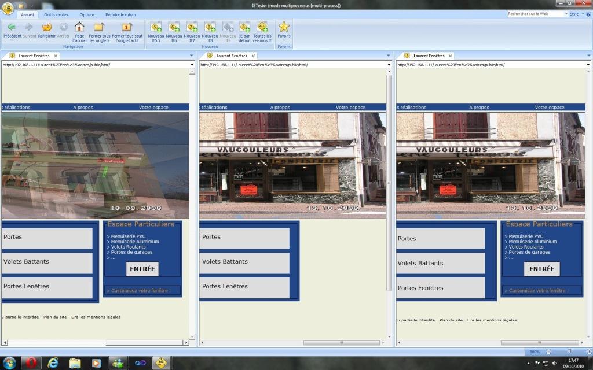Open a Nouveau IE8 tab
This screenshot has height=370, width=593.
pos(210,27)
